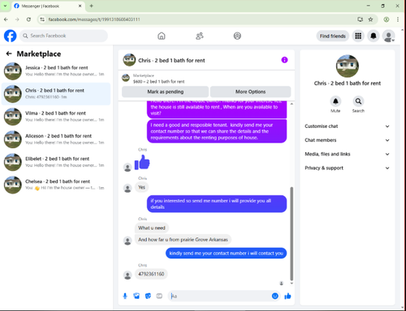Open browser three-dot menu
This screenshot has height=311, width=406.
(398, 19)
